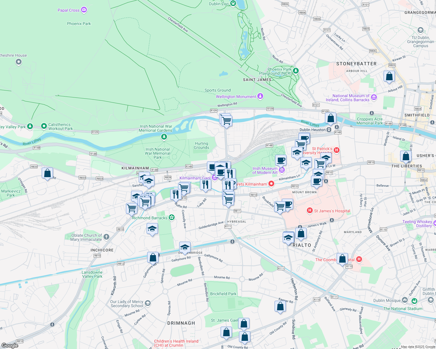Open the shopping bag marker beside St. James Gael
Screen dimensions: 436x349
coord(244,324)
